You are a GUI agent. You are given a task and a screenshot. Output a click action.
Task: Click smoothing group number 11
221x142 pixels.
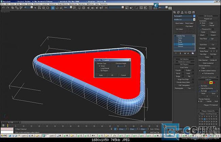204,119
